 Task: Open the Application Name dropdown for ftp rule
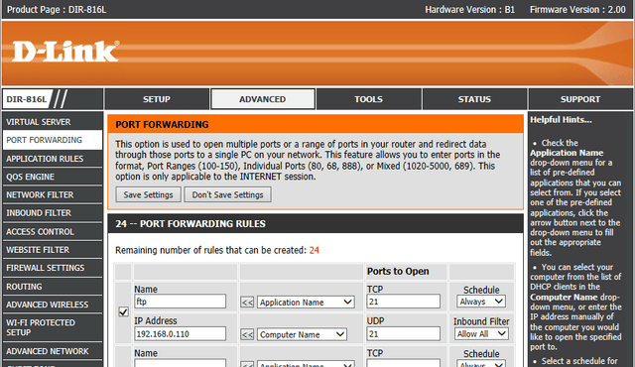pos(306,303)
